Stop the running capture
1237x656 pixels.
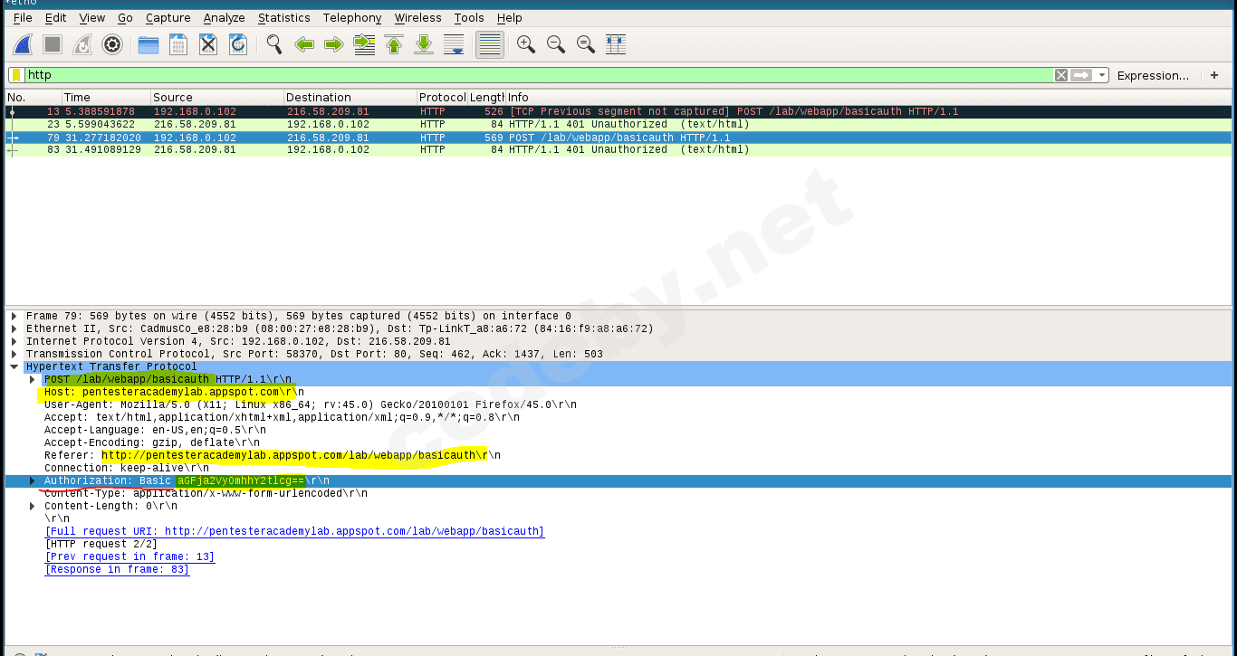click(53, 44)
